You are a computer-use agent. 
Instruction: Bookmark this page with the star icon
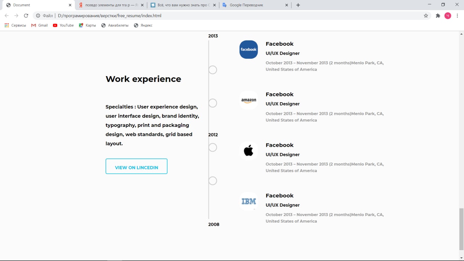426,16
